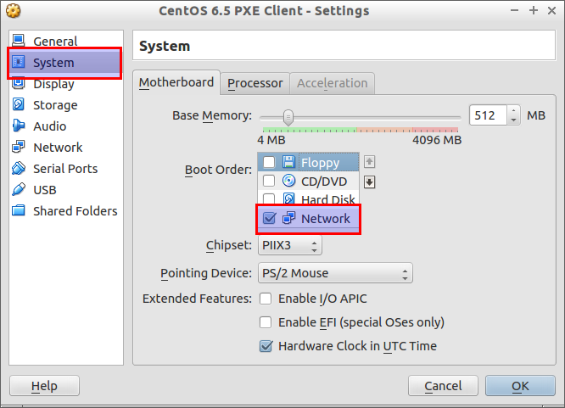Select the CD/DVD row label in Boot Order

(x=324, y=182)
